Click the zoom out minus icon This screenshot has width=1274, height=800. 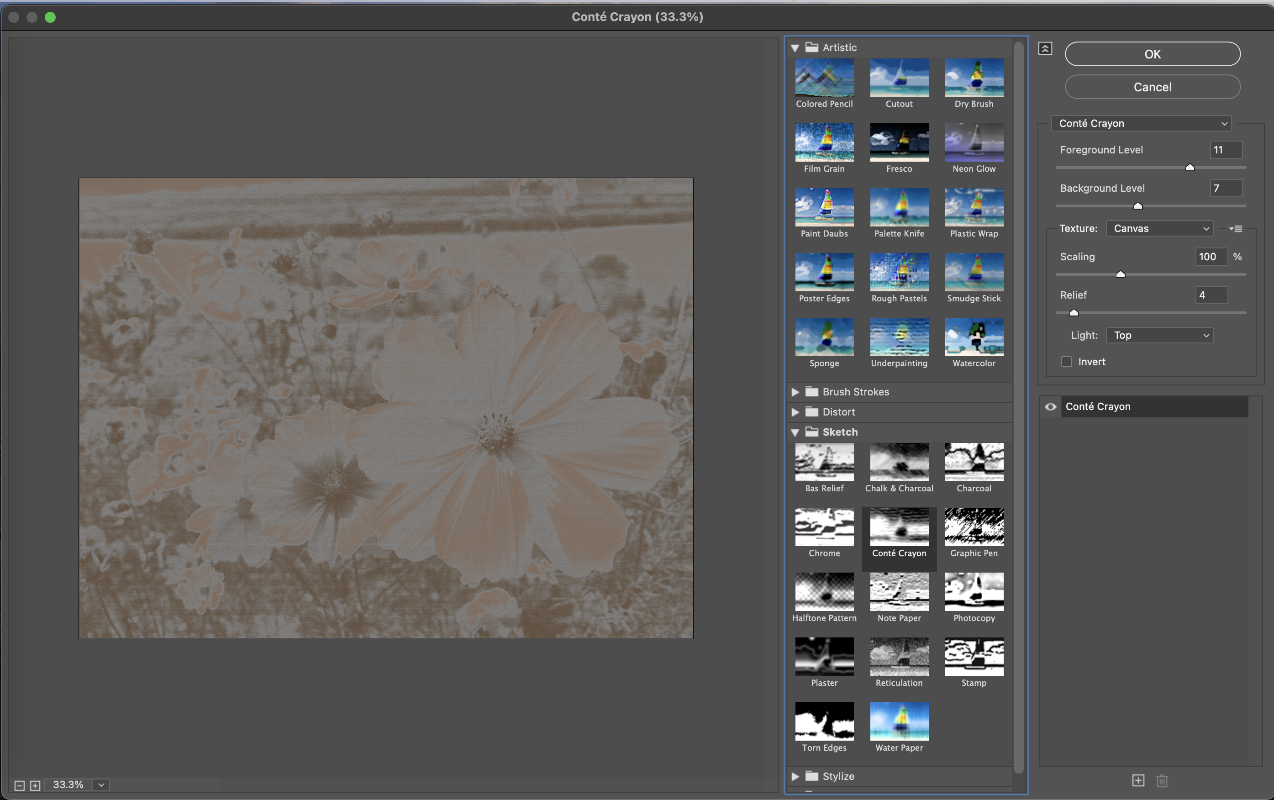[x=19, y=785]
